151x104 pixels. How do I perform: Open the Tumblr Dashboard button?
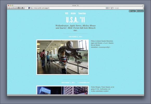click(x=140, y=11)
